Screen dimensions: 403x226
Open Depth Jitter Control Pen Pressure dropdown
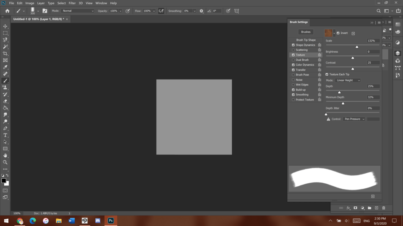tap(354, 119)
